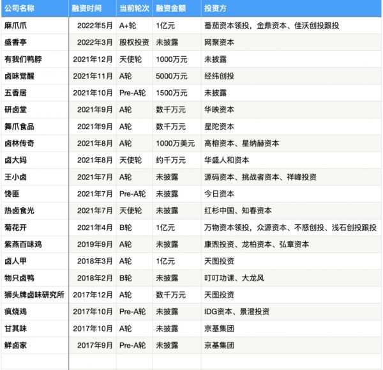Select the 狮头牌卤味研究所 company cell

tap(34, 295)
